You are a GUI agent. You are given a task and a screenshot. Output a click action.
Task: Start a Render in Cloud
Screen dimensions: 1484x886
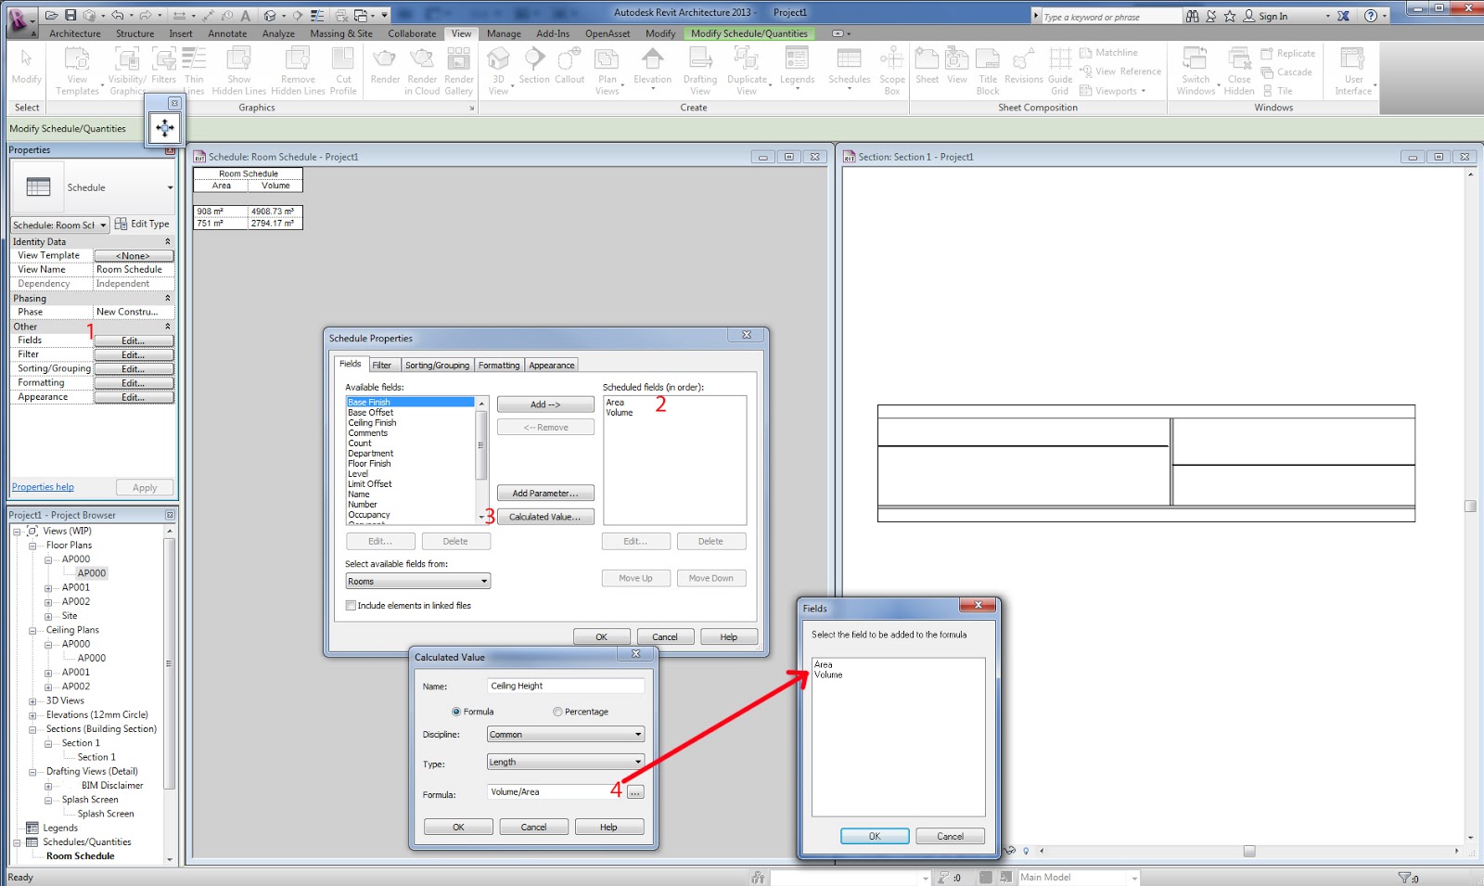point(422,65)
